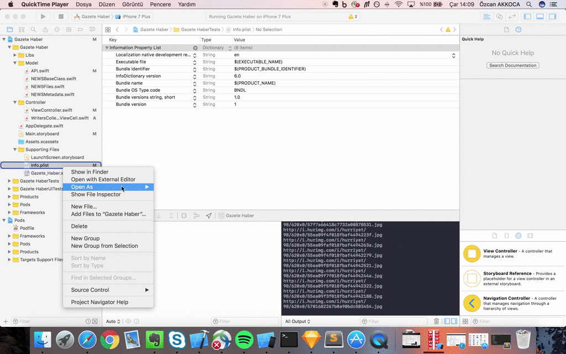This screenshot has width=566, height=354.
Task: Show the Quick Help inspector icon
Action: (518, 30)
